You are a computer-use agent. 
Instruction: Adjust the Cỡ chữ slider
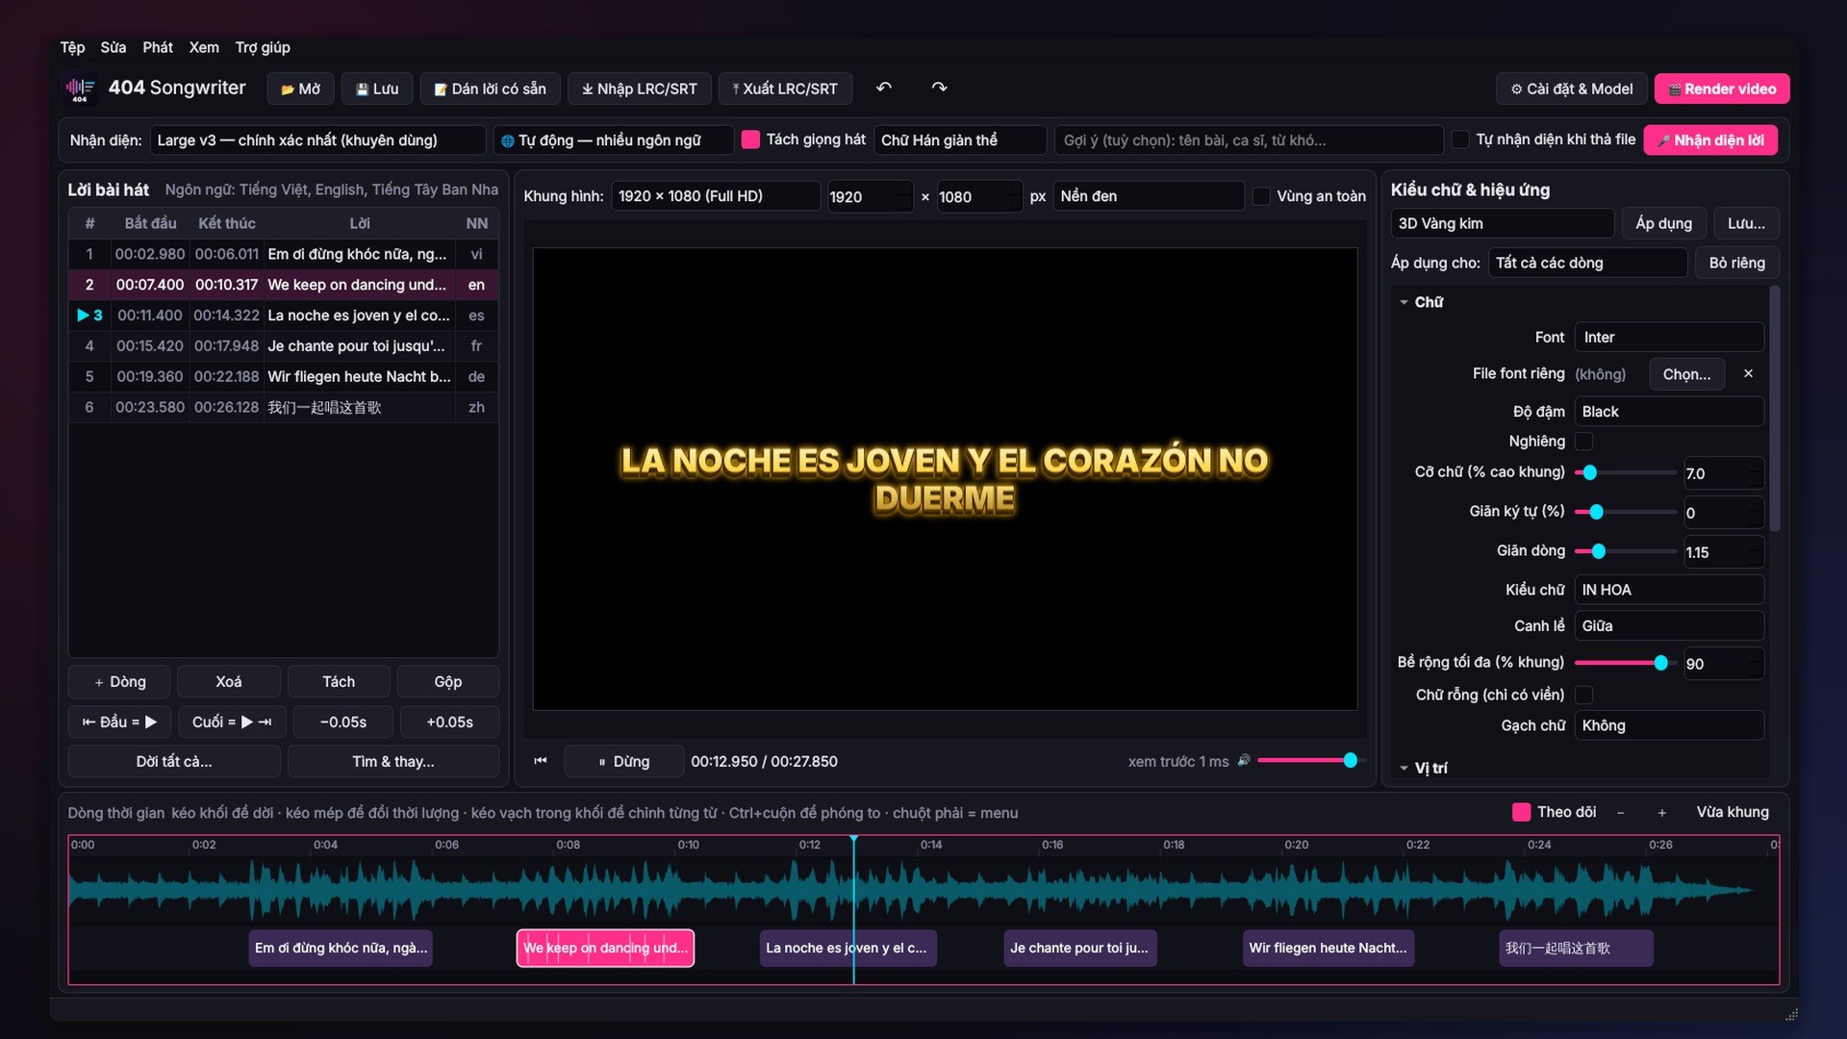point(1625,472)
